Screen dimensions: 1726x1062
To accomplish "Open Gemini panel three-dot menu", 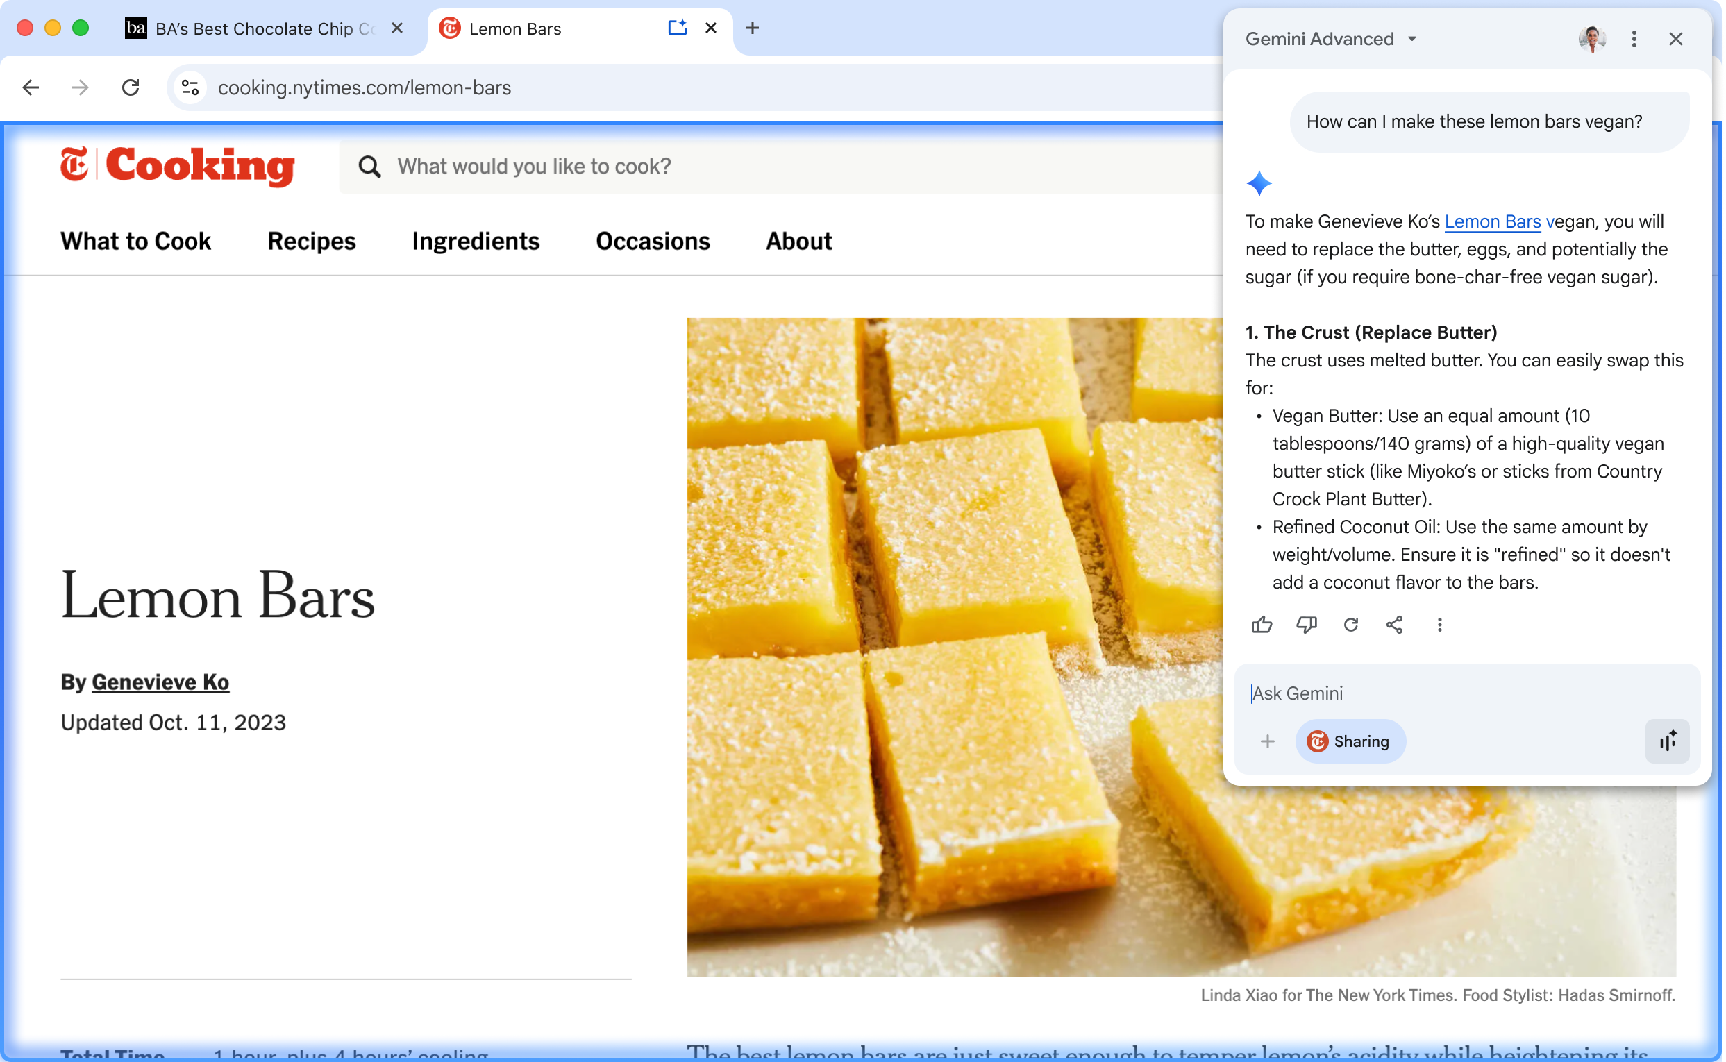I will point(1634,40).
